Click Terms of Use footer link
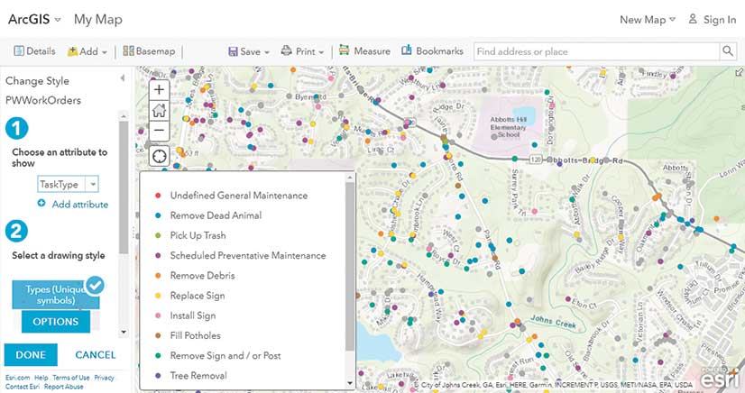The image size is (745, 393). pos(70,378)
